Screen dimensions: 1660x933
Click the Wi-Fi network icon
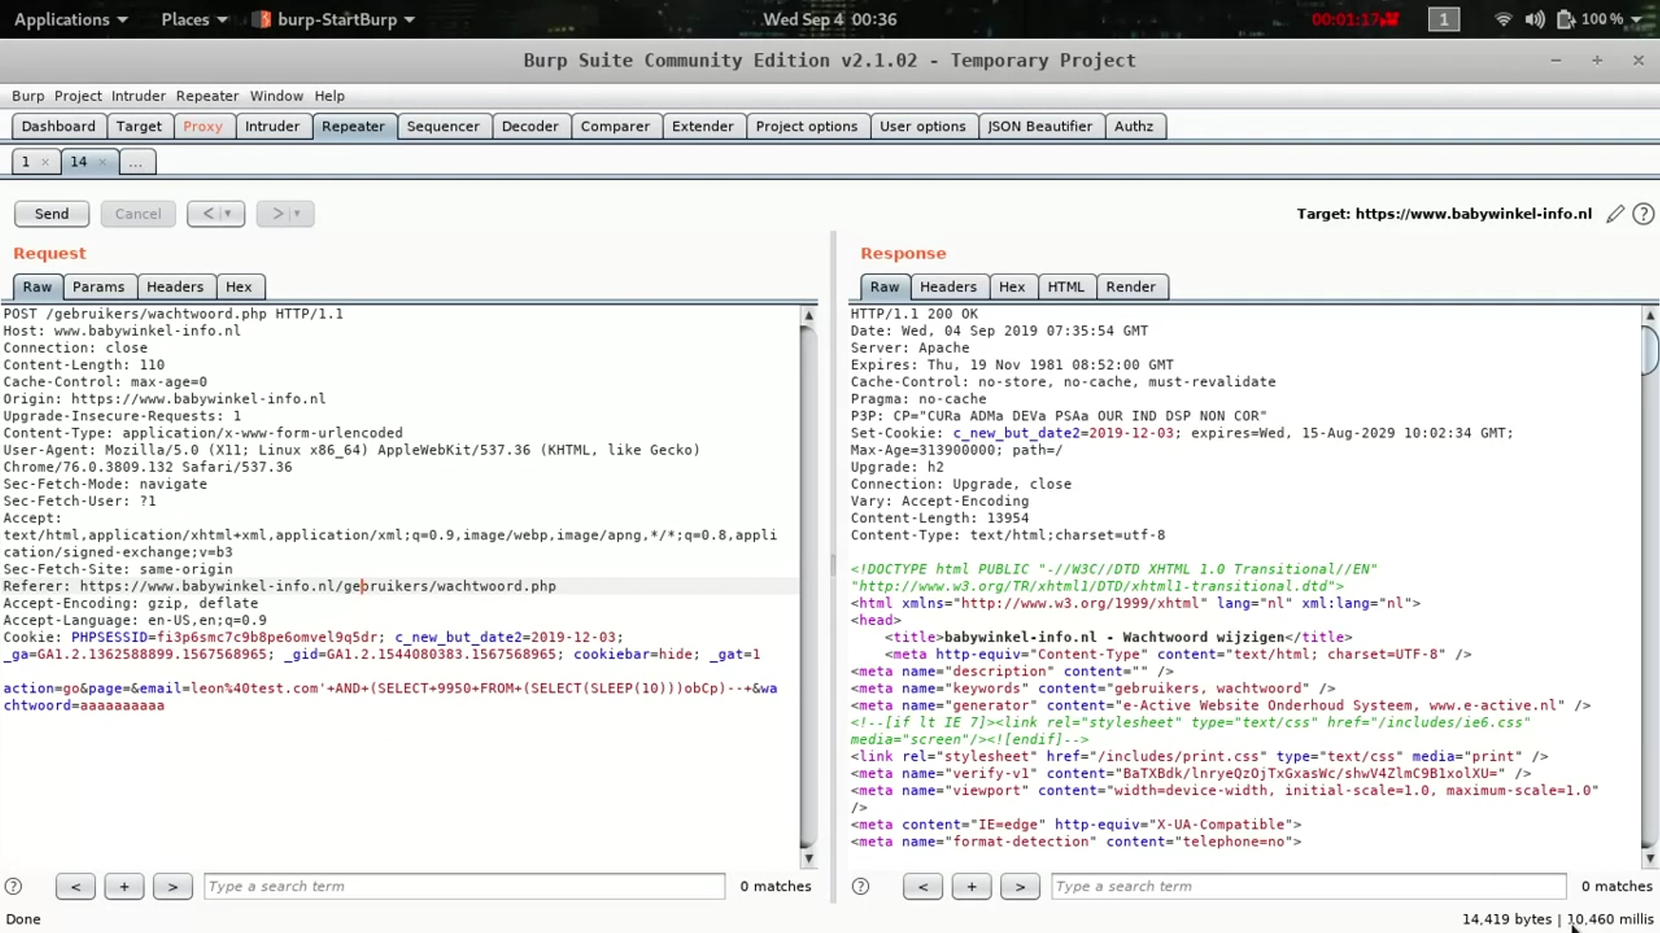[x=1503, y=19]
